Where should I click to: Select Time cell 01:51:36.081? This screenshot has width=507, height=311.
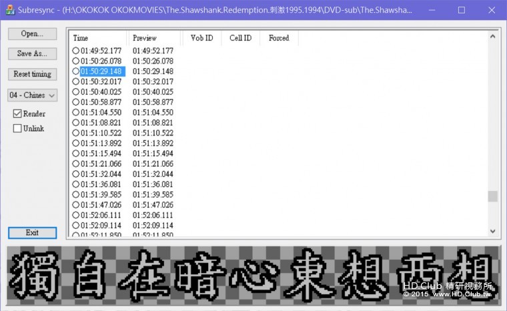[x=101, y=184]
